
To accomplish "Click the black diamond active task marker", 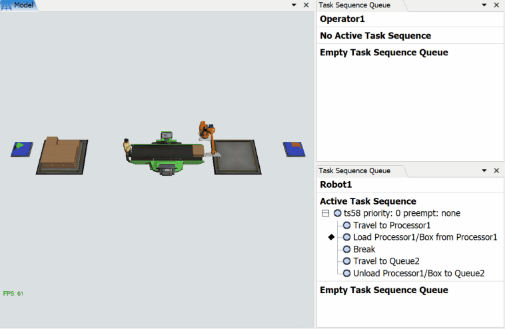I will 331,237.
